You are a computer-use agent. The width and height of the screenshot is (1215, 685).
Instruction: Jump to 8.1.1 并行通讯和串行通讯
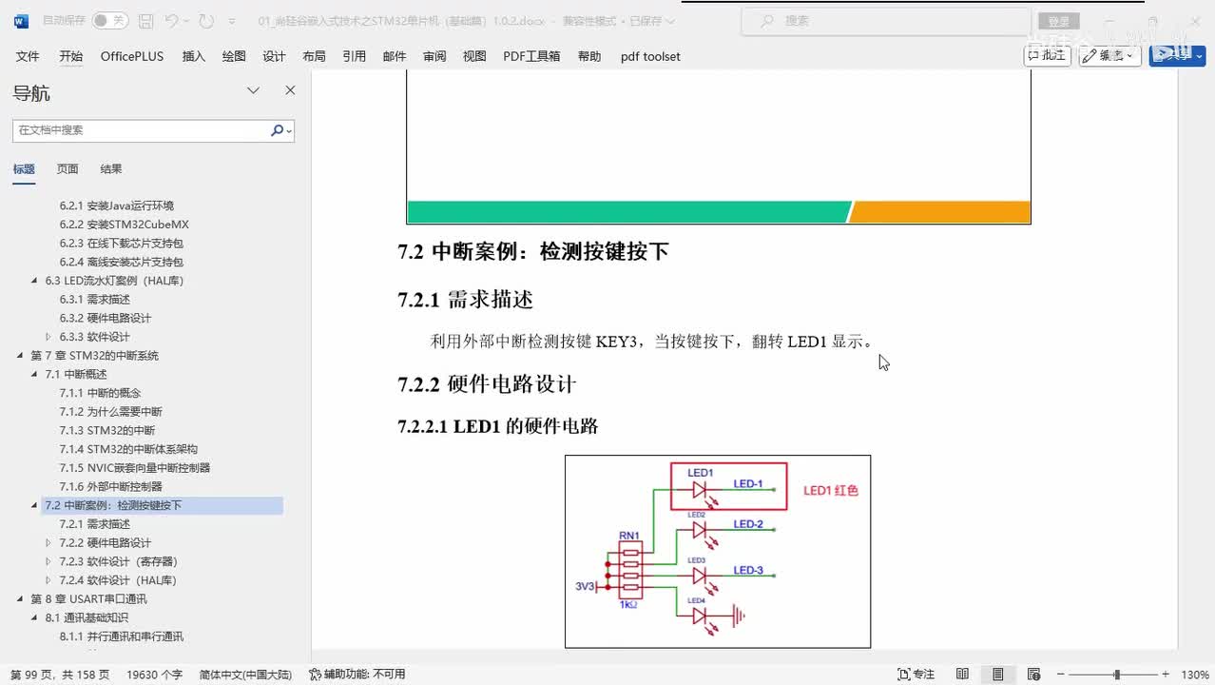coord(121,636)
